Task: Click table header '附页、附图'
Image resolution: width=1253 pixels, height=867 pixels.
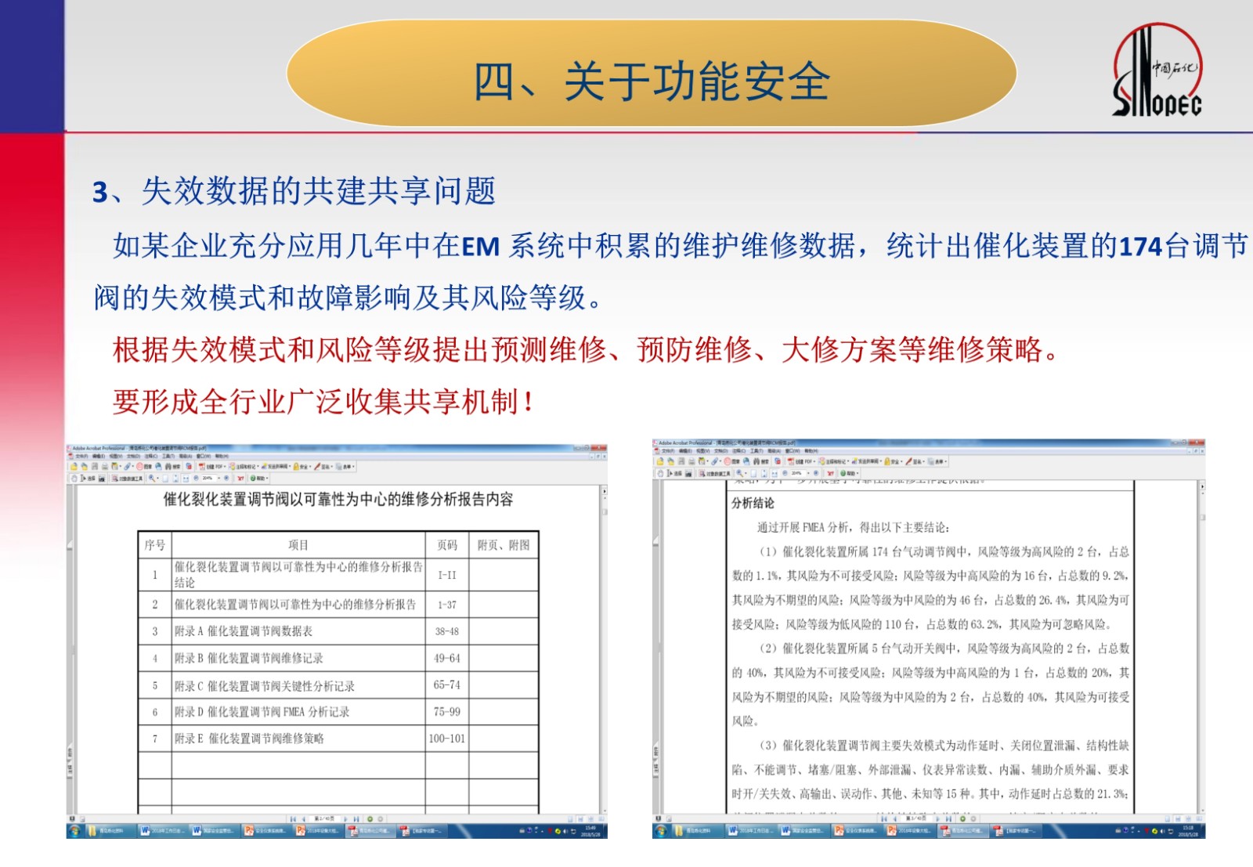Action: click(x=504, y=545)
